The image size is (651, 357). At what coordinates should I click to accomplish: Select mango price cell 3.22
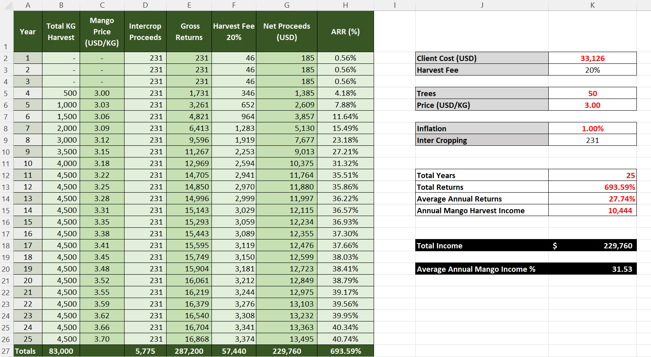102,175
